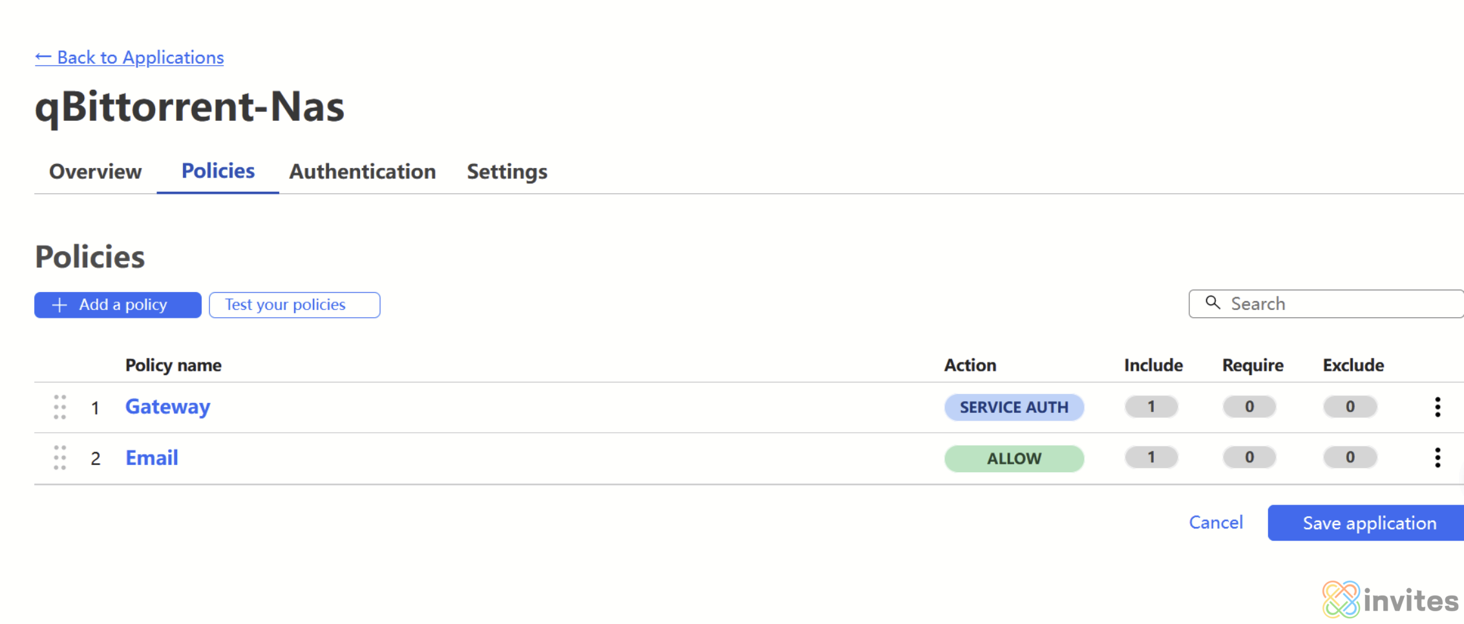Click the qBittorrent-Nas application title

(189, 107)
